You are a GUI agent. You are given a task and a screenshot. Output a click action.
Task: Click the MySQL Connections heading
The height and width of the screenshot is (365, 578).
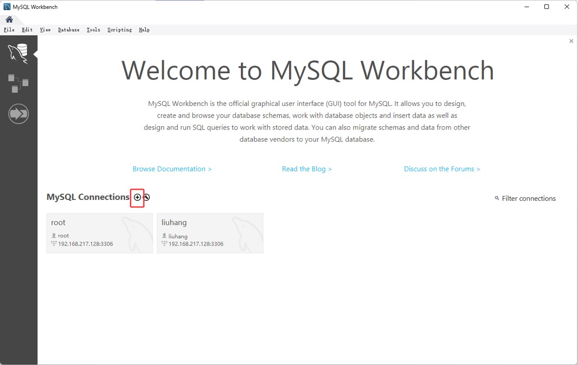[88, 197]
